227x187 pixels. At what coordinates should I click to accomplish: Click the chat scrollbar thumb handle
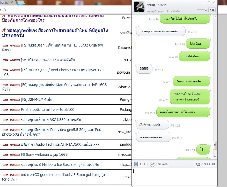(x=215, y=145)
